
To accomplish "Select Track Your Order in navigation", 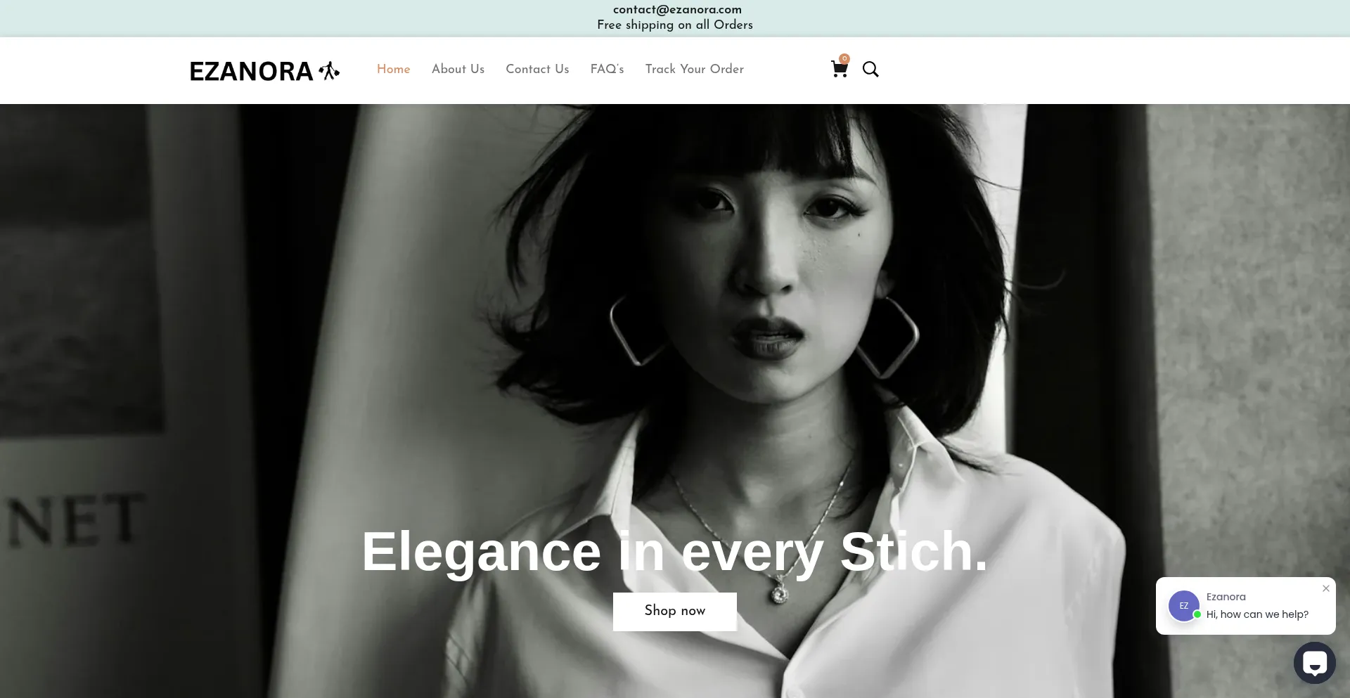I will [x=694, y=69].
